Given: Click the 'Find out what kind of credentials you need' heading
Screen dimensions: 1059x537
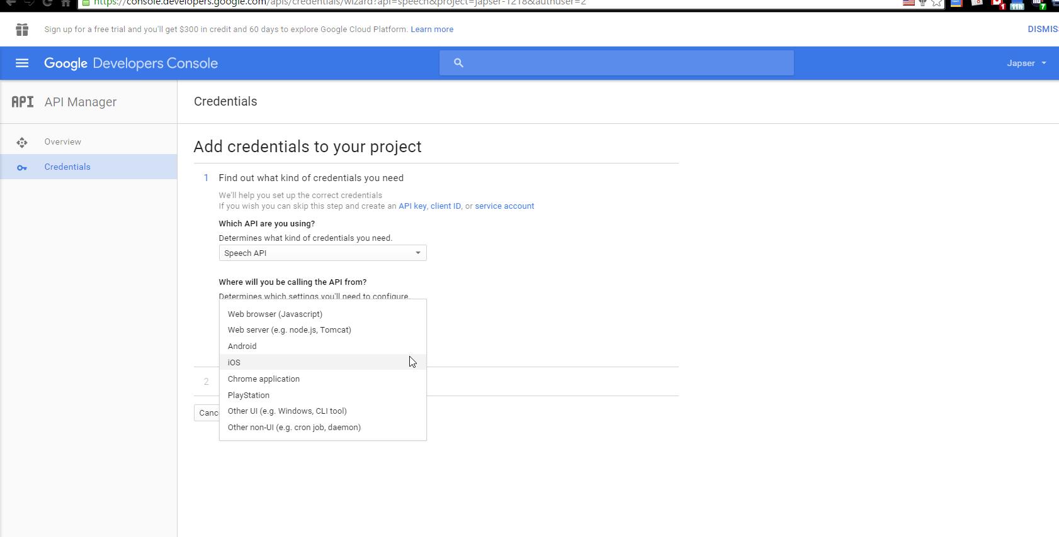Looking at the screenshot, I should click(x=311, y=178).
